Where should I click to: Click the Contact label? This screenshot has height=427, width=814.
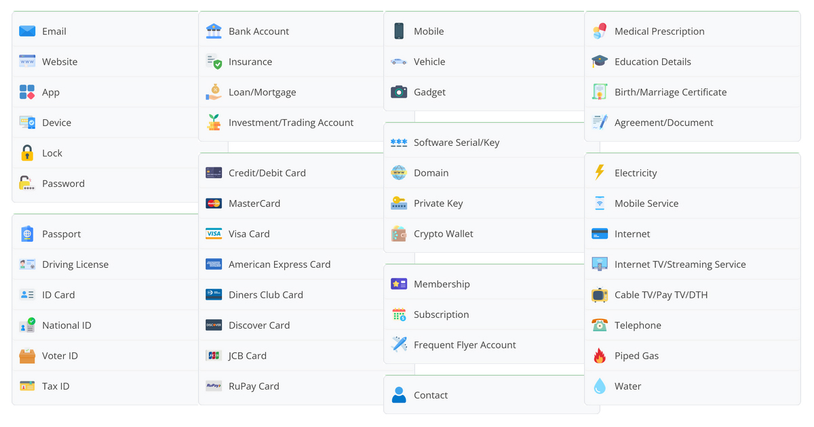pyautogui.click(x=431, y=395)
